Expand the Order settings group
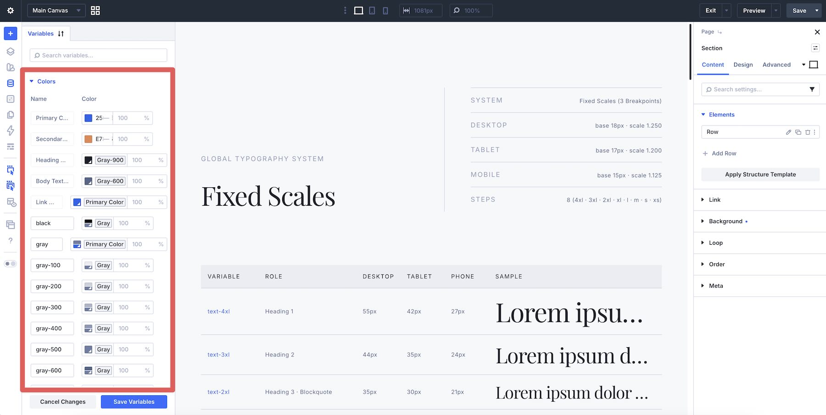The width and height of the screenshot is (826, 415). tap(703, 264)
